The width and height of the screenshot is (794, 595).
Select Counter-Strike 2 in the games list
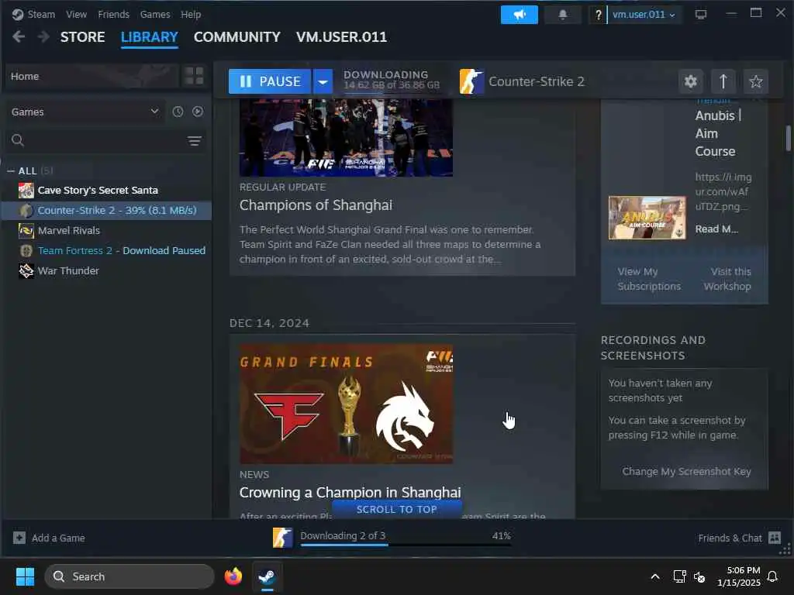(x=107, y=211)
